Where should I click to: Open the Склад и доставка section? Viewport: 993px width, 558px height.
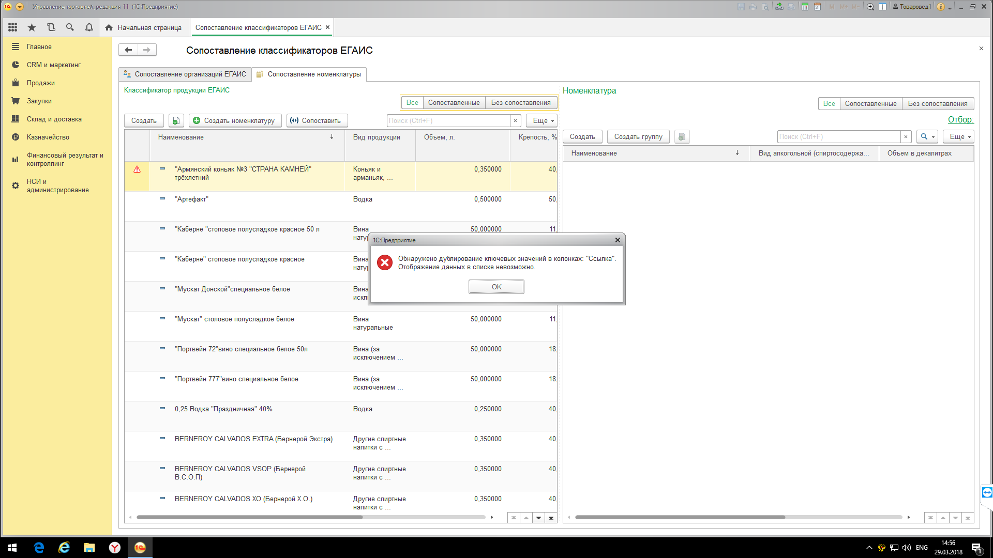click(54, 119)
